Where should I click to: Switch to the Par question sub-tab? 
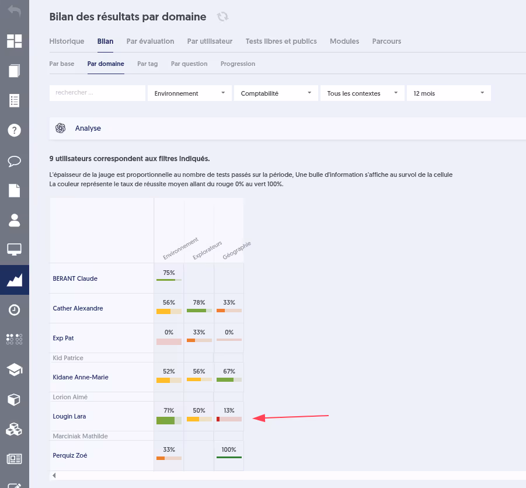tap(189, 64)
